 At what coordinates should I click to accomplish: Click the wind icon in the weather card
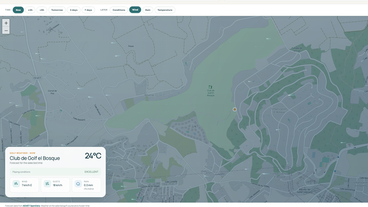tap(16, 184)
